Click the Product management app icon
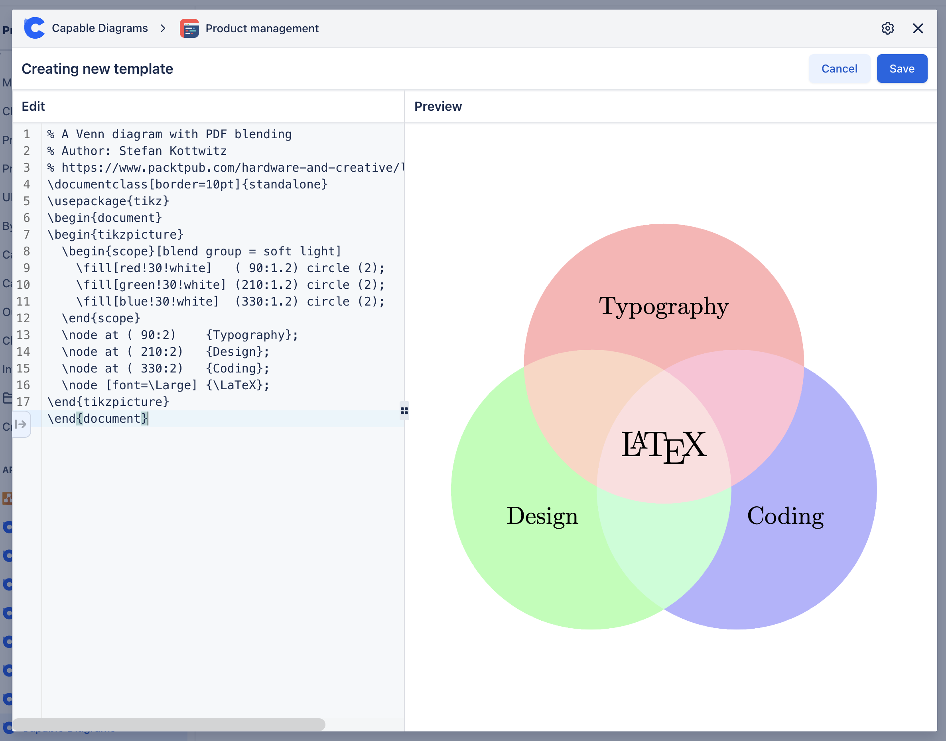The height and width of the screenshot is (741, 946). point(189,28)
